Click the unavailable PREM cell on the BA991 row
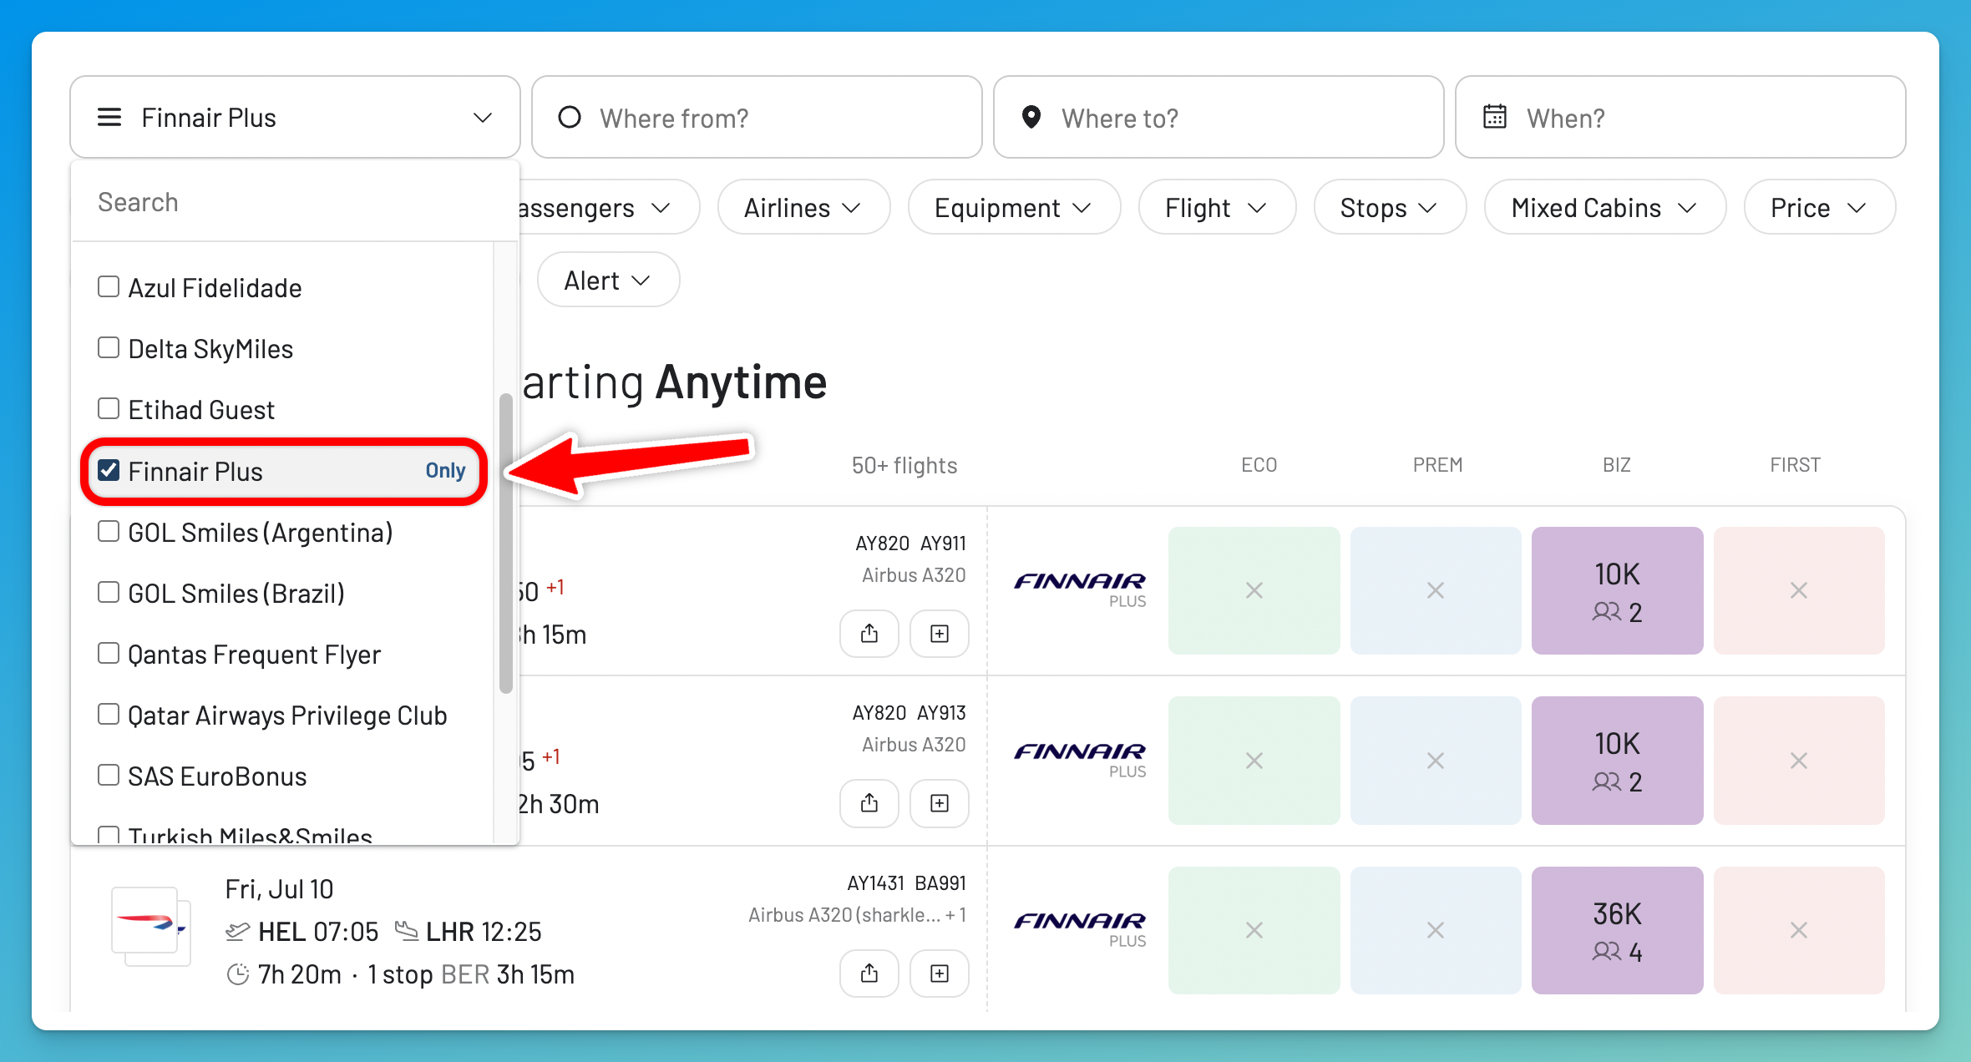1971x1062 pixels. pyautogui.click(x=1436, y=930)
